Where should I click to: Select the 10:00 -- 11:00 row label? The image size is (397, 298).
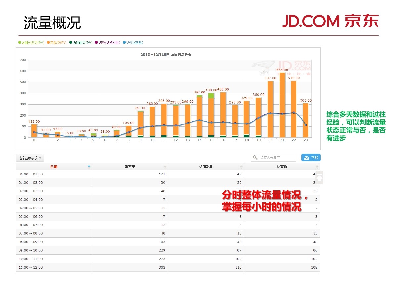(x=30, y=259)
